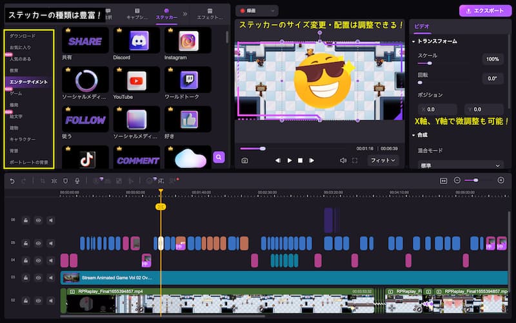The width and height of the screenshot is (516, 323).
Task: Select the ビデオ properties tab
Action: (x=422, y=26)
